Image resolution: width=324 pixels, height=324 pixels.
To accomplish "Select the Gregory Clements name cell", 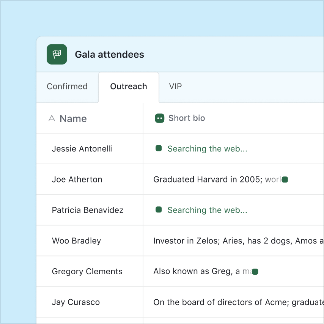I will pyautogui.click(x=87, y=272).
